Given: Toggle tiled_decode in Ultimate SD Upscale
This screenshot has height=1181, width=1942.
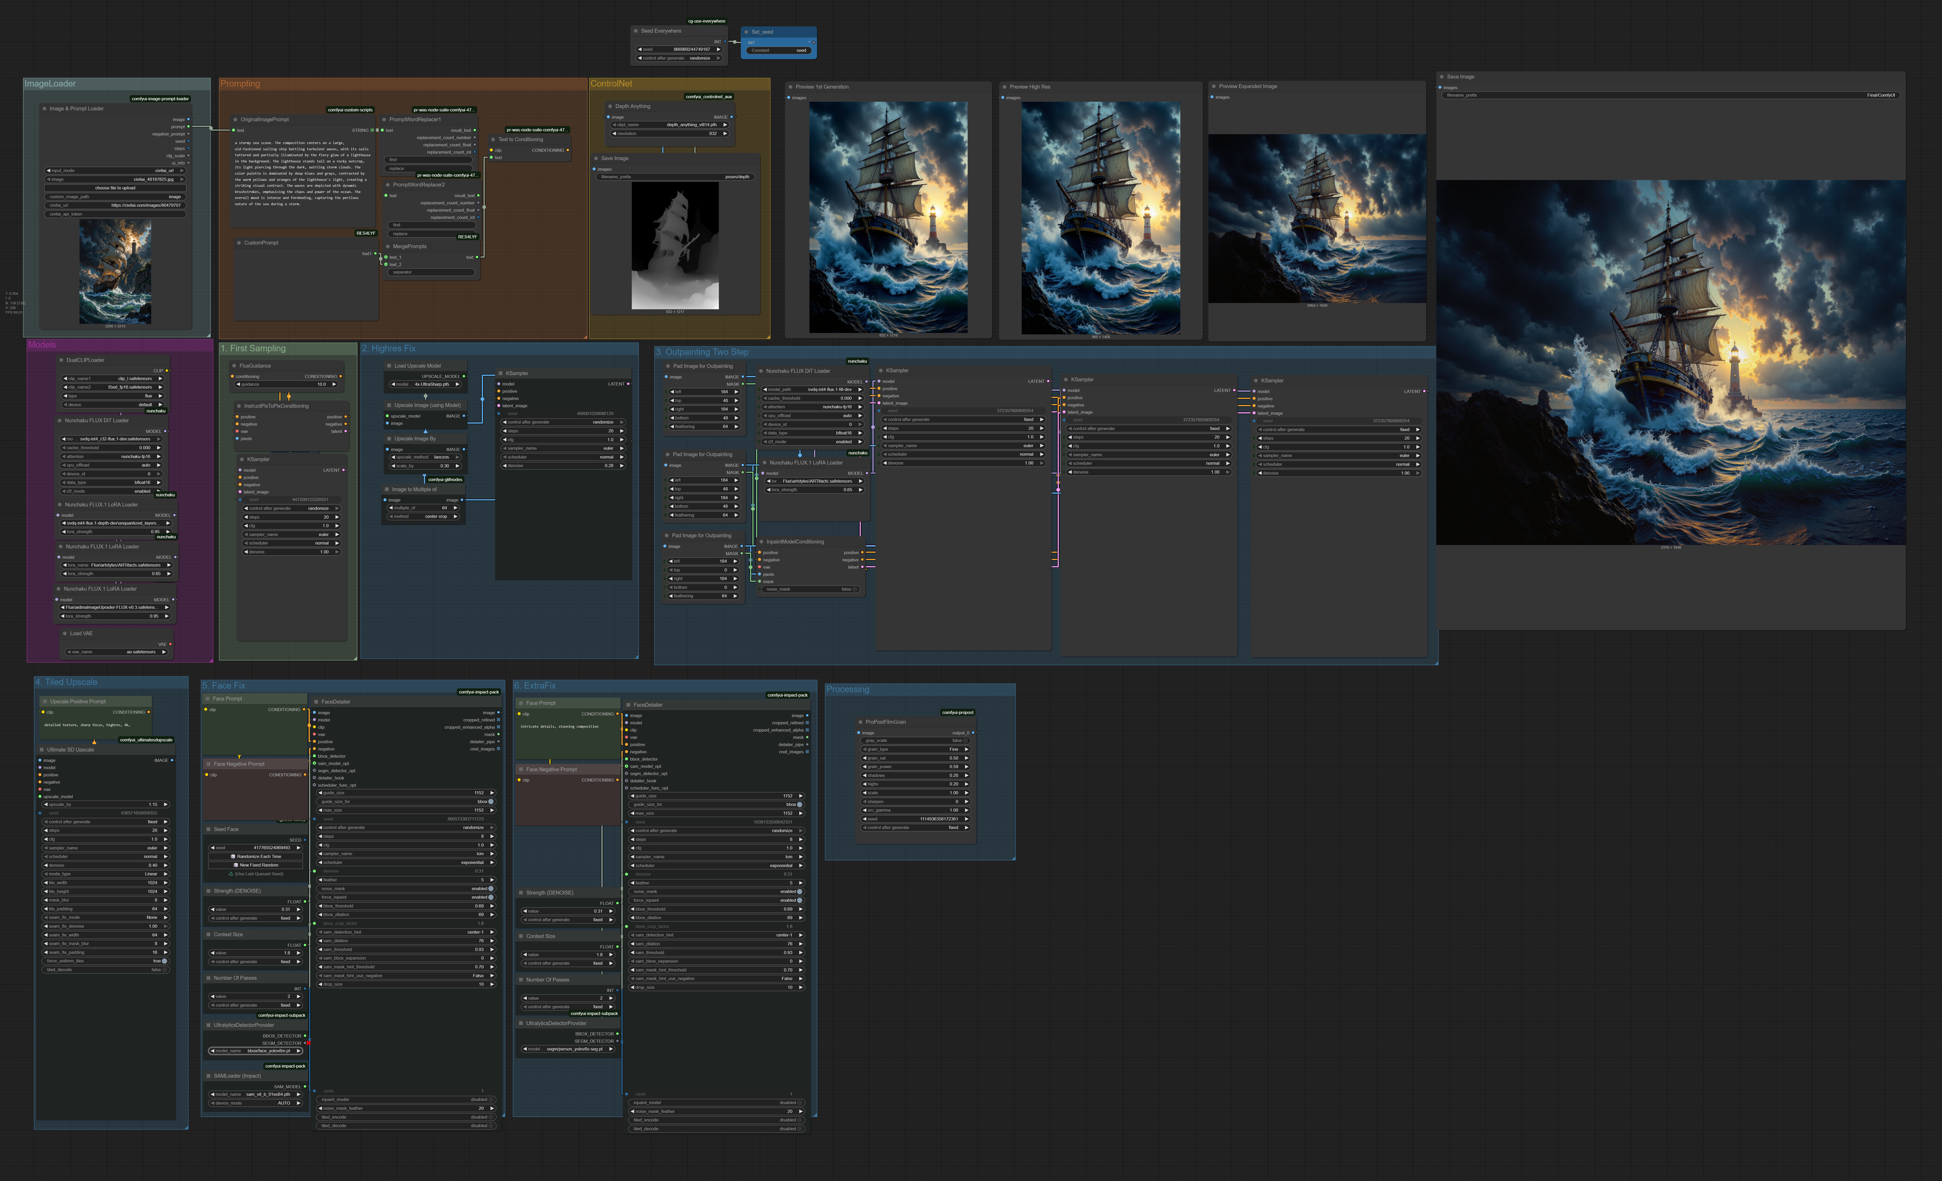Looking at the screenshot, I should (x=105, y=970).
